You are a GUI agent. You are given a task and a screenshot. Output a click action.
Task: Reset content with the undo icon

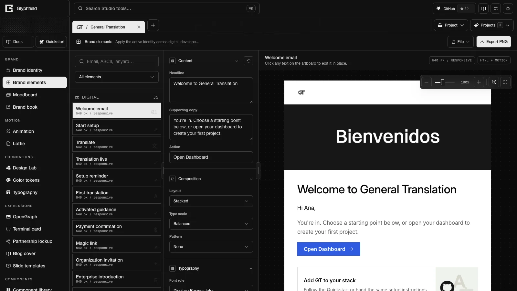pyautogui.click(x=248, y=61)
